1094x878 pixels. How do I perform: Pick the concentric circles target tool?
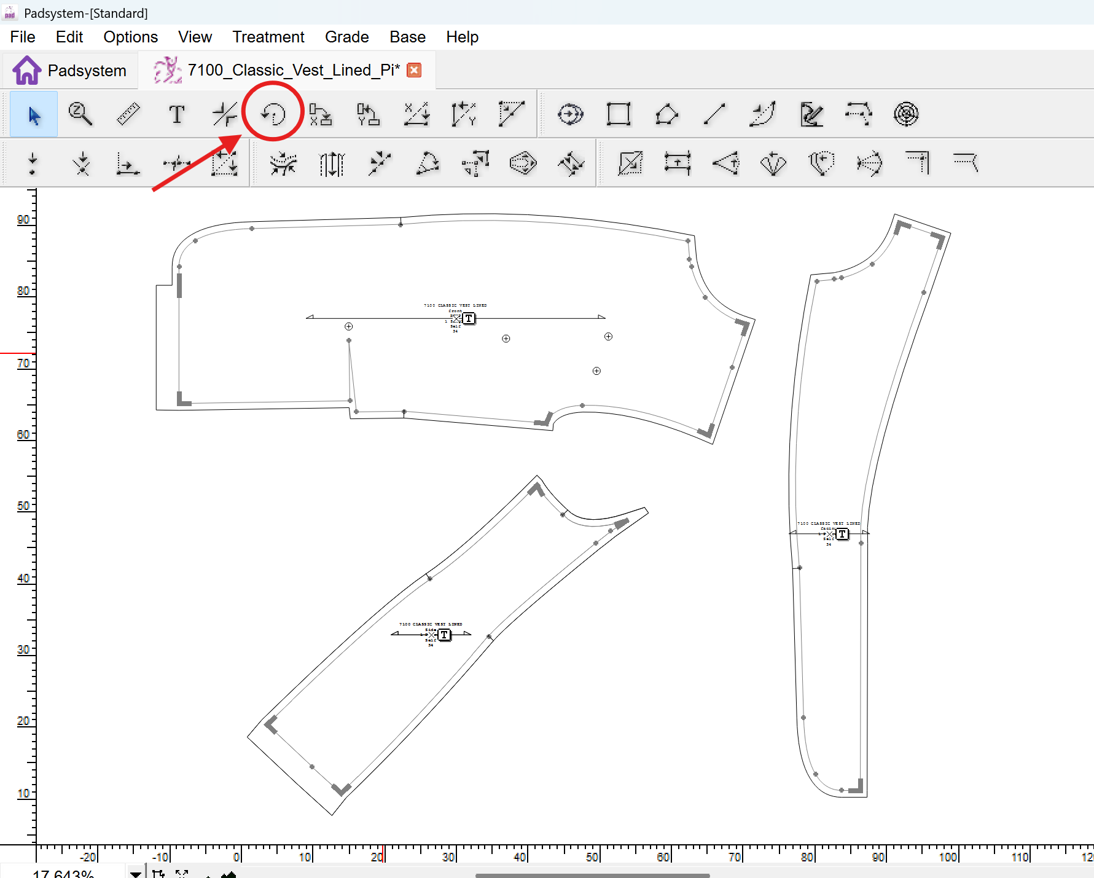click(x=905, y=115)
